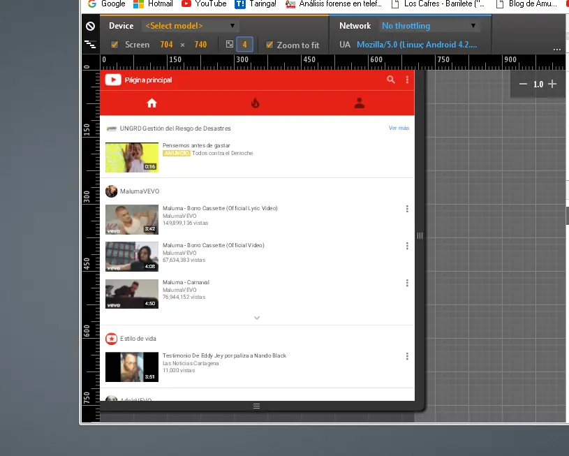Click the Testimonio De Eddy Jey title
Viewport: 569px width, 456px height.
point(224,355)
